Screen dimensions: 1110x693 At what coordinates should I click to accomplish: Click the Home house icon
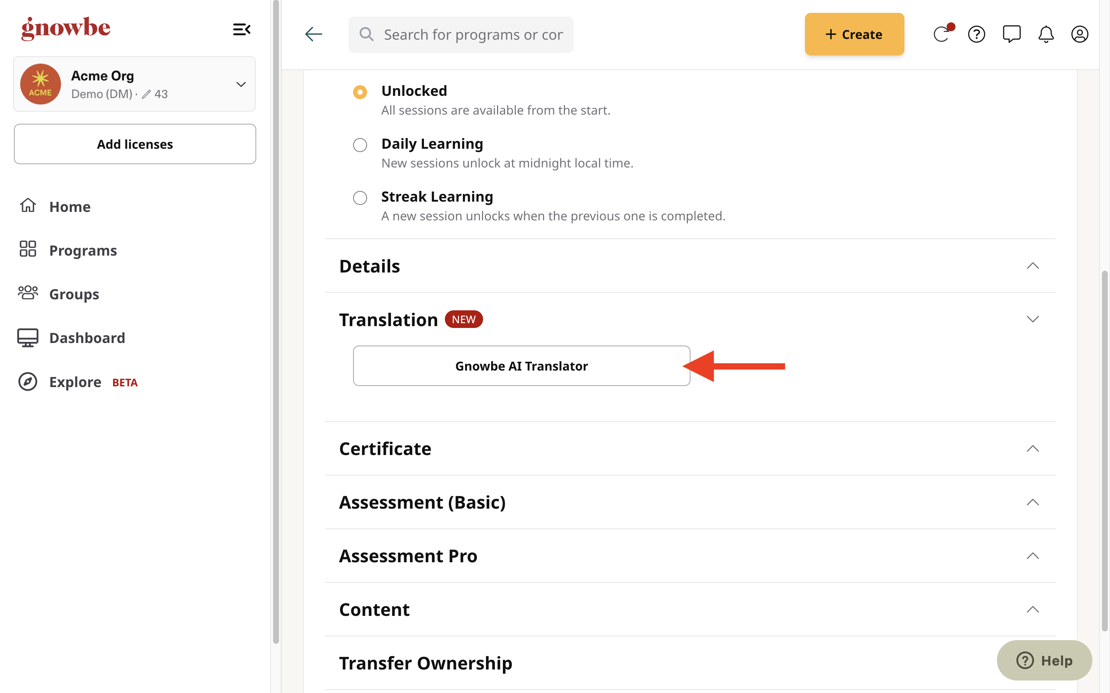tap(28, 205)
